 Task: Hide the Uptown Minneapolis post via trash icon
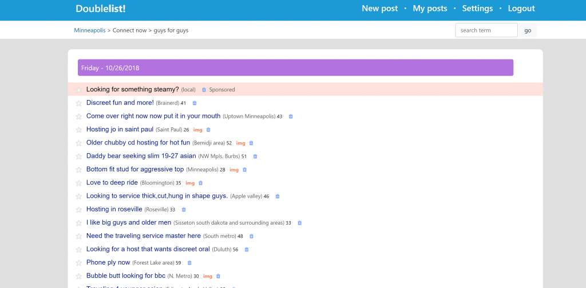tap(291, 117)
